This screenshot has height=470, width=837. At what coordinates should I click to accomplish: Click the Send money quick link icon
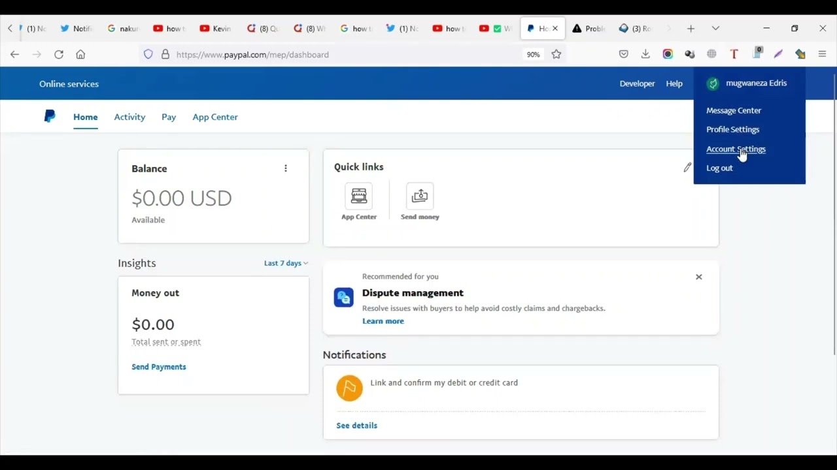click(420, 196)
